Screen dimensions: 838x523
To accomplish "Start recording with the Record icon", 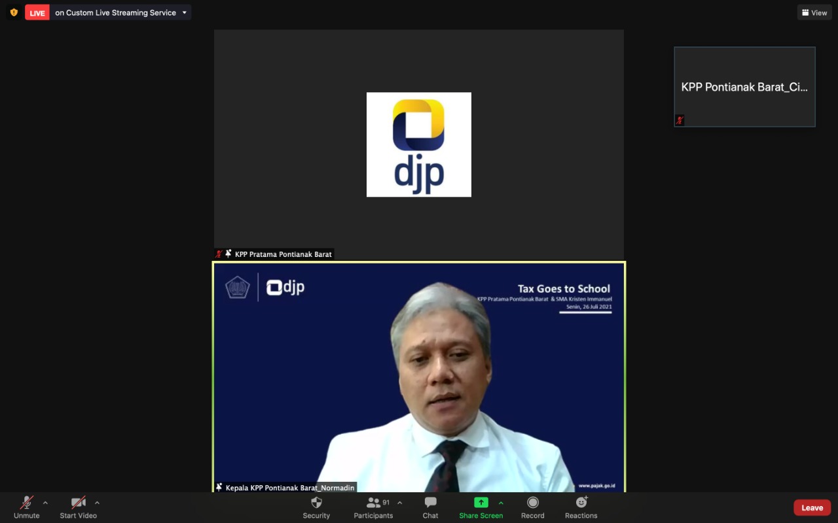I will click(x=532, y=503).
